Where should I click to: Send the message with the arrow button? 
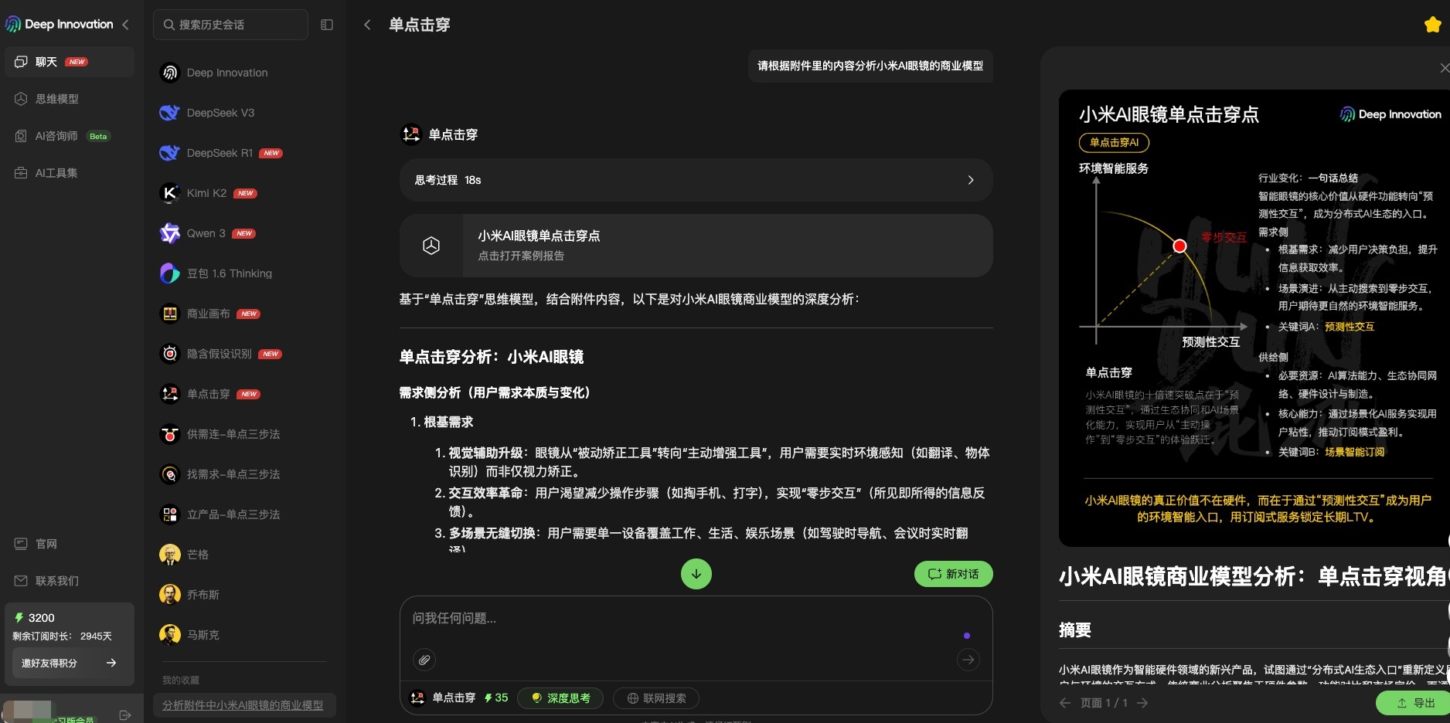[968, 660]
